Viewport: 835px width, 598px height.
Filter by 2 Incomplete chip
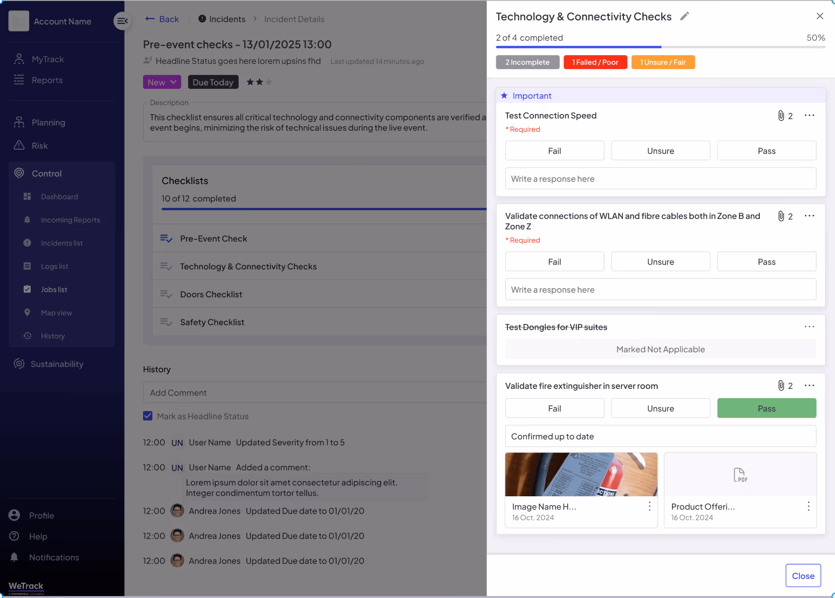click(x=527, y=62)
